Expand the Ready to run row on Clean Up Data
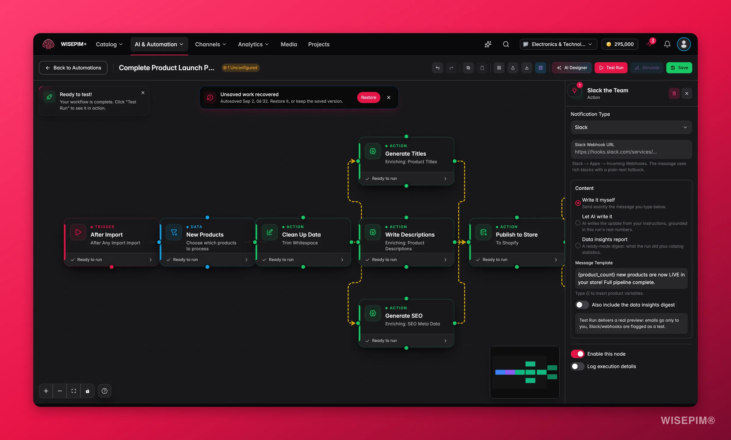The image size is (731, 440). click(x=303, y=260)
